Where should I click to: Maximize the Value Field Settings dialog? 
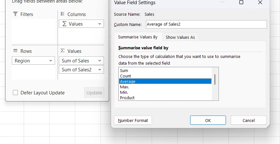tap(241, 2)
